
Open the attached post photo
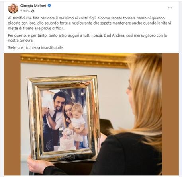91,114
